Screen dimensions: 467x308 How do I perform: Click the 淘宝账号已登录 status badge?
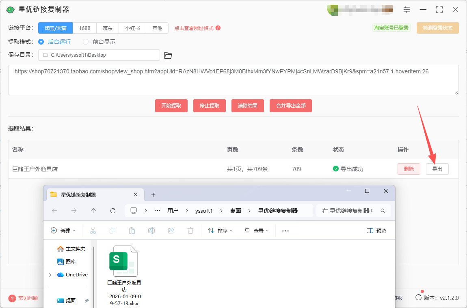391,28
